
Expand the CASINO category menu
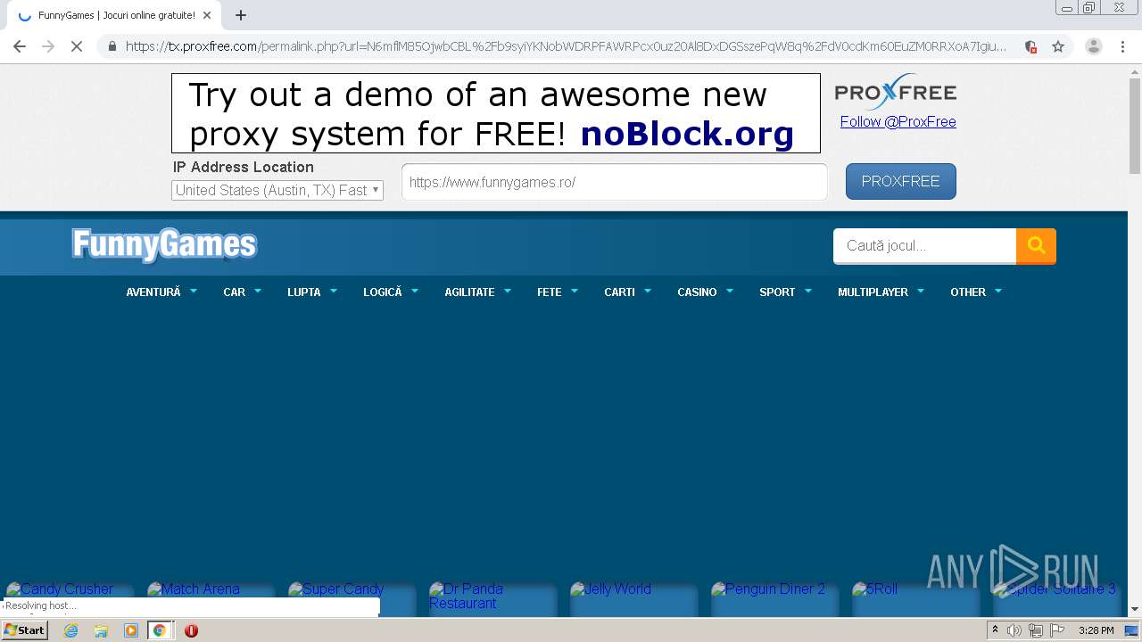coord(705,292)
